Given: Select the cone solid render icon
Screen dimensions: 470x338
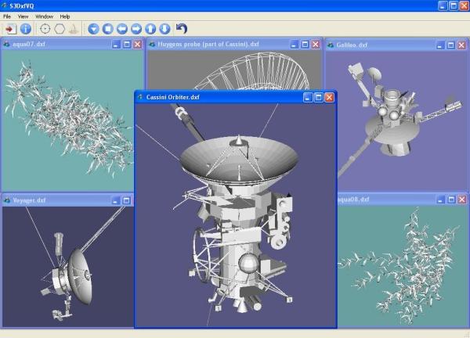Looking at the screenshot, I should (74, 29).
